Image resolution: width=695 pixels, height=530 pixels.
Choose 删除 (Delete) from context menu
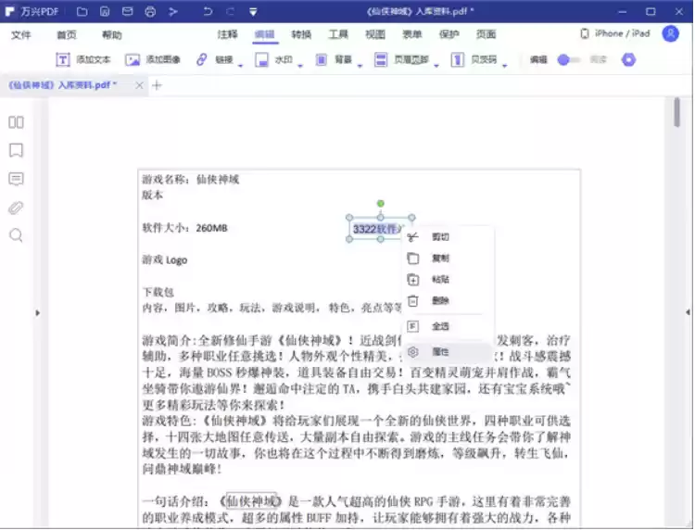pyautogui.click(x=440, y=301)
